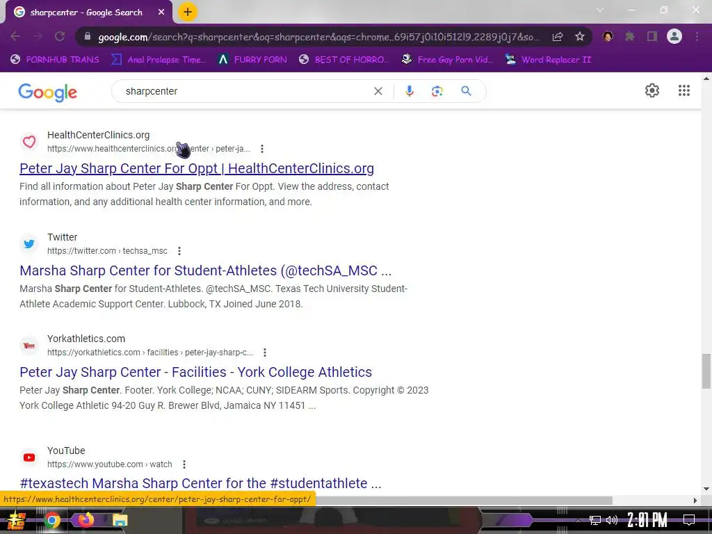Share this page icon in address bar
The image size is (712, 534).
click(558, 37)
